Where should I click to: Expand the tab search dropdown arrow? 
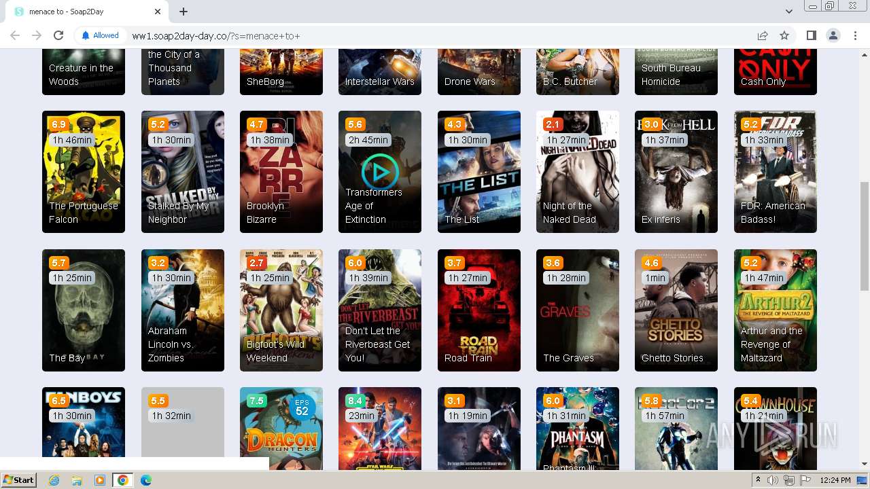(x=789, y=12)
